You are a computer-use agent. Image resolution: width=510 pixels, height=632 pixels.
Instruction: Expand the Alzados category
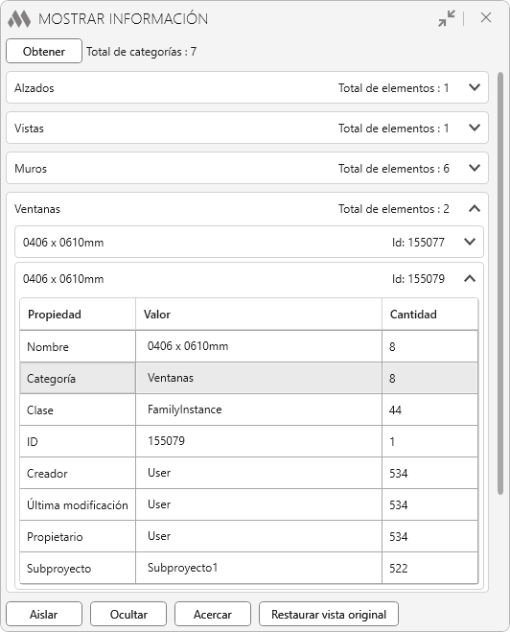click(475, 87)
